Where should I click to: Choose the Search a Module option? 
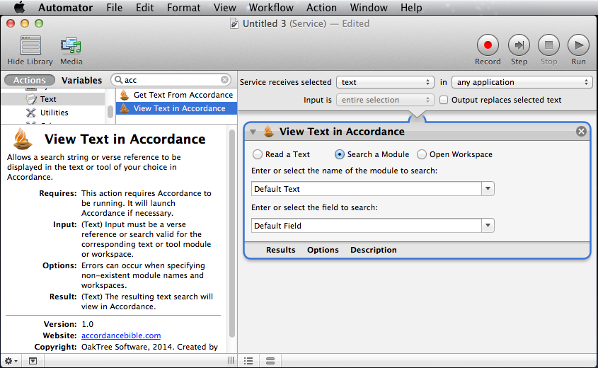[x=340, y=154]
